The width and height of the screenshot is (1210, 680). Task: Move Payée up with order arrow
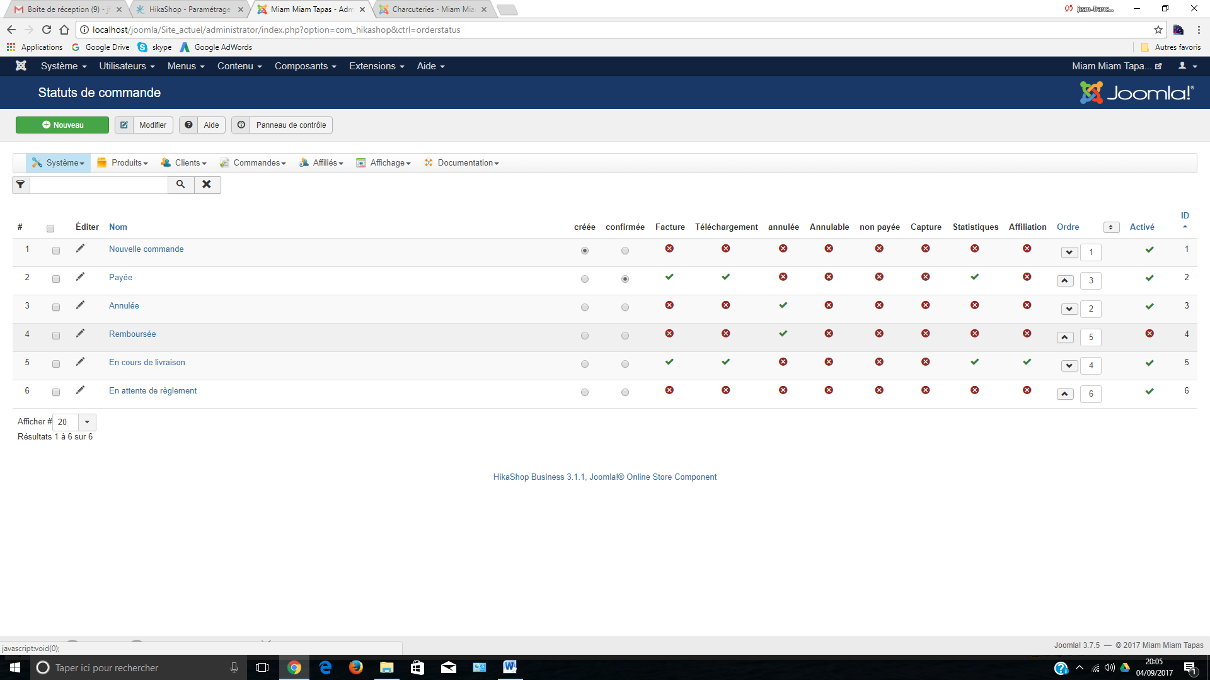1065,281
